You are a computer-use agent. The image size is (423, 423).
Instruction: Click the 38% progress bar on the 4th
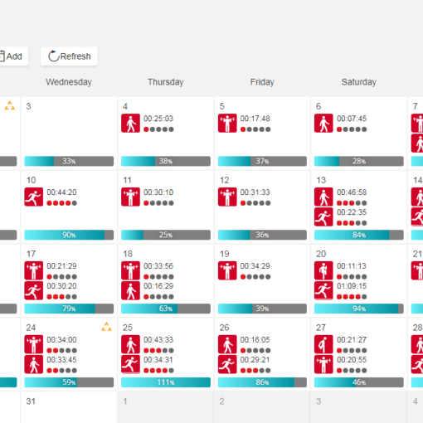tap(166, 161)
